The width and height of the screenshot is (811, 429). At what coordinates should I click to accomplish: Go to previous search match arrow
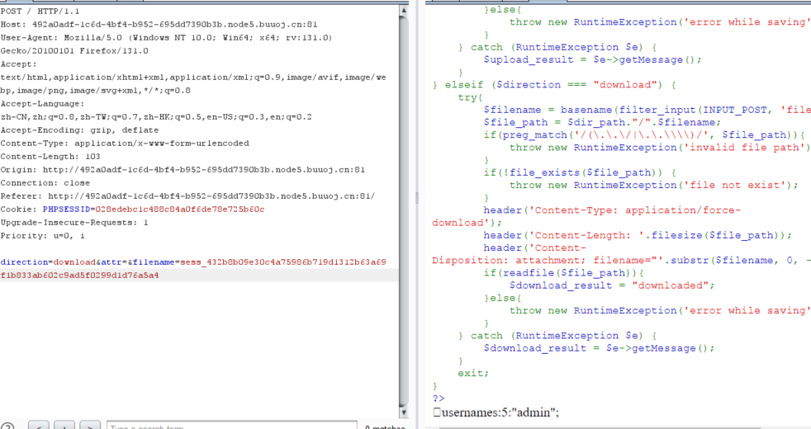tap(39, 426)
